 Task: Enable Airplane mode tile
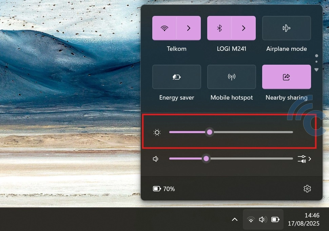(x=286, y=28)
